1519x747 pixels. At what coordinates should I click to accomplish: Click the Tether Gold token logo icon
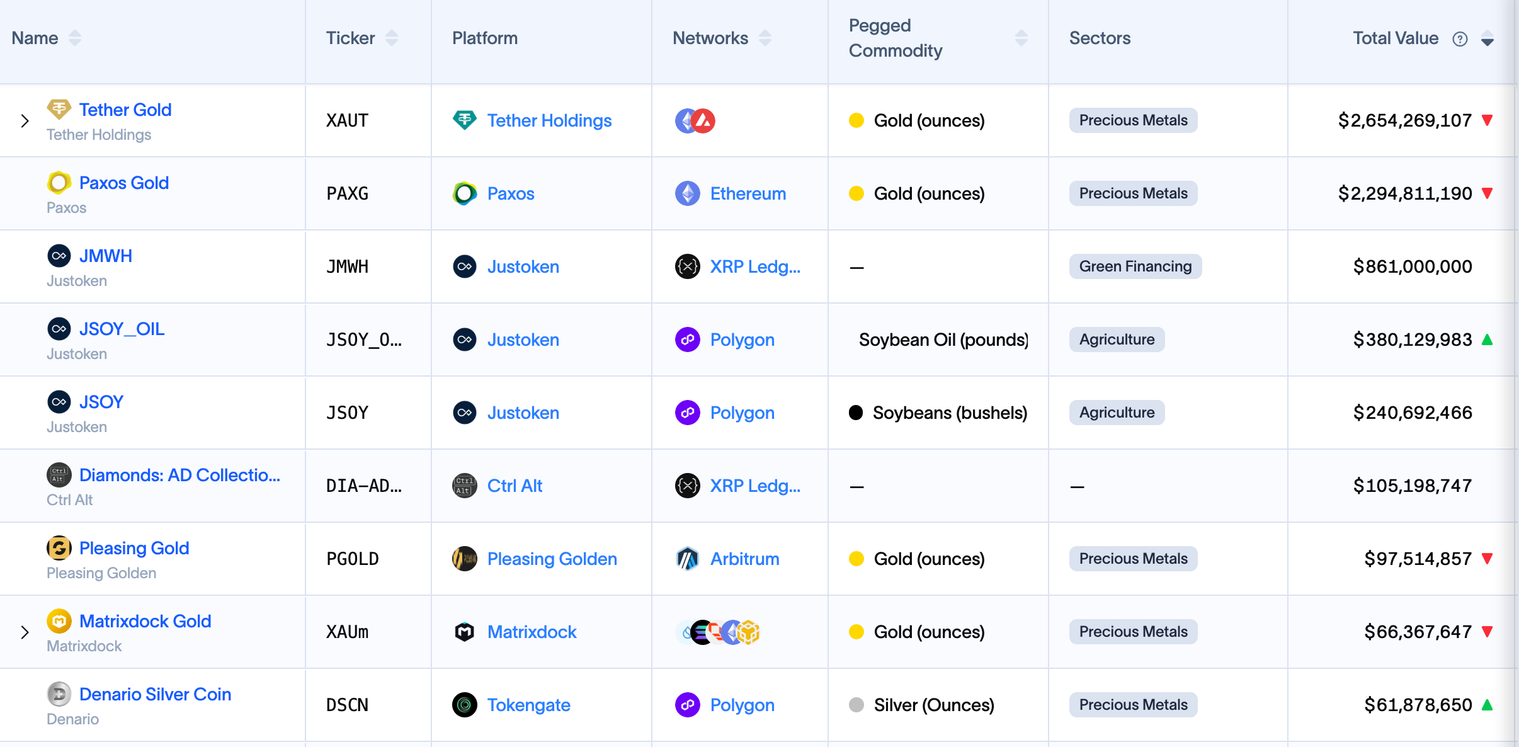click(x=59, y=110)
